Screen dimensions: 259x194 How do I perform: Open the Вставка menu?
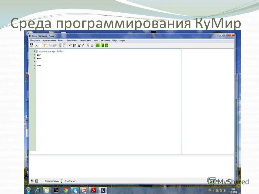click(61, 40)
